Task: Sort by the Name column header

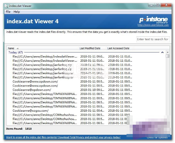Action: tap(42, 48)
